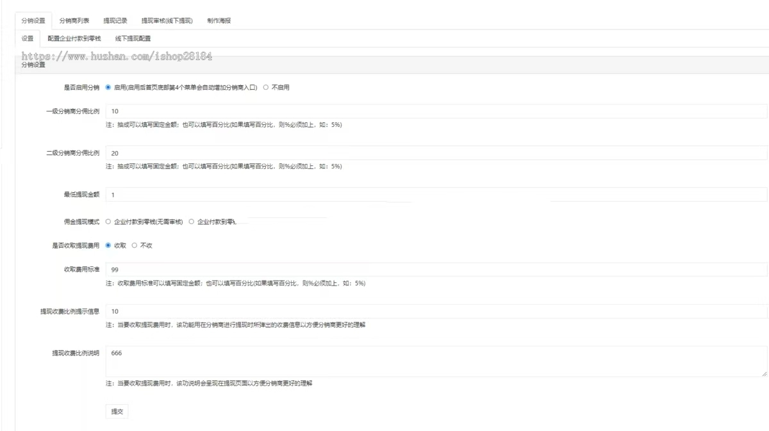Select the 不启用 radio button
The width and height of the screenshot is (769, 431).
click(x=265, y=87)
